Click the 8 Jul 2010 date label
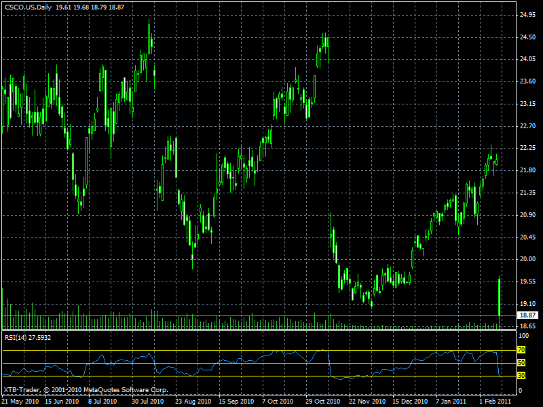543x407 pixels. point(102,402)
